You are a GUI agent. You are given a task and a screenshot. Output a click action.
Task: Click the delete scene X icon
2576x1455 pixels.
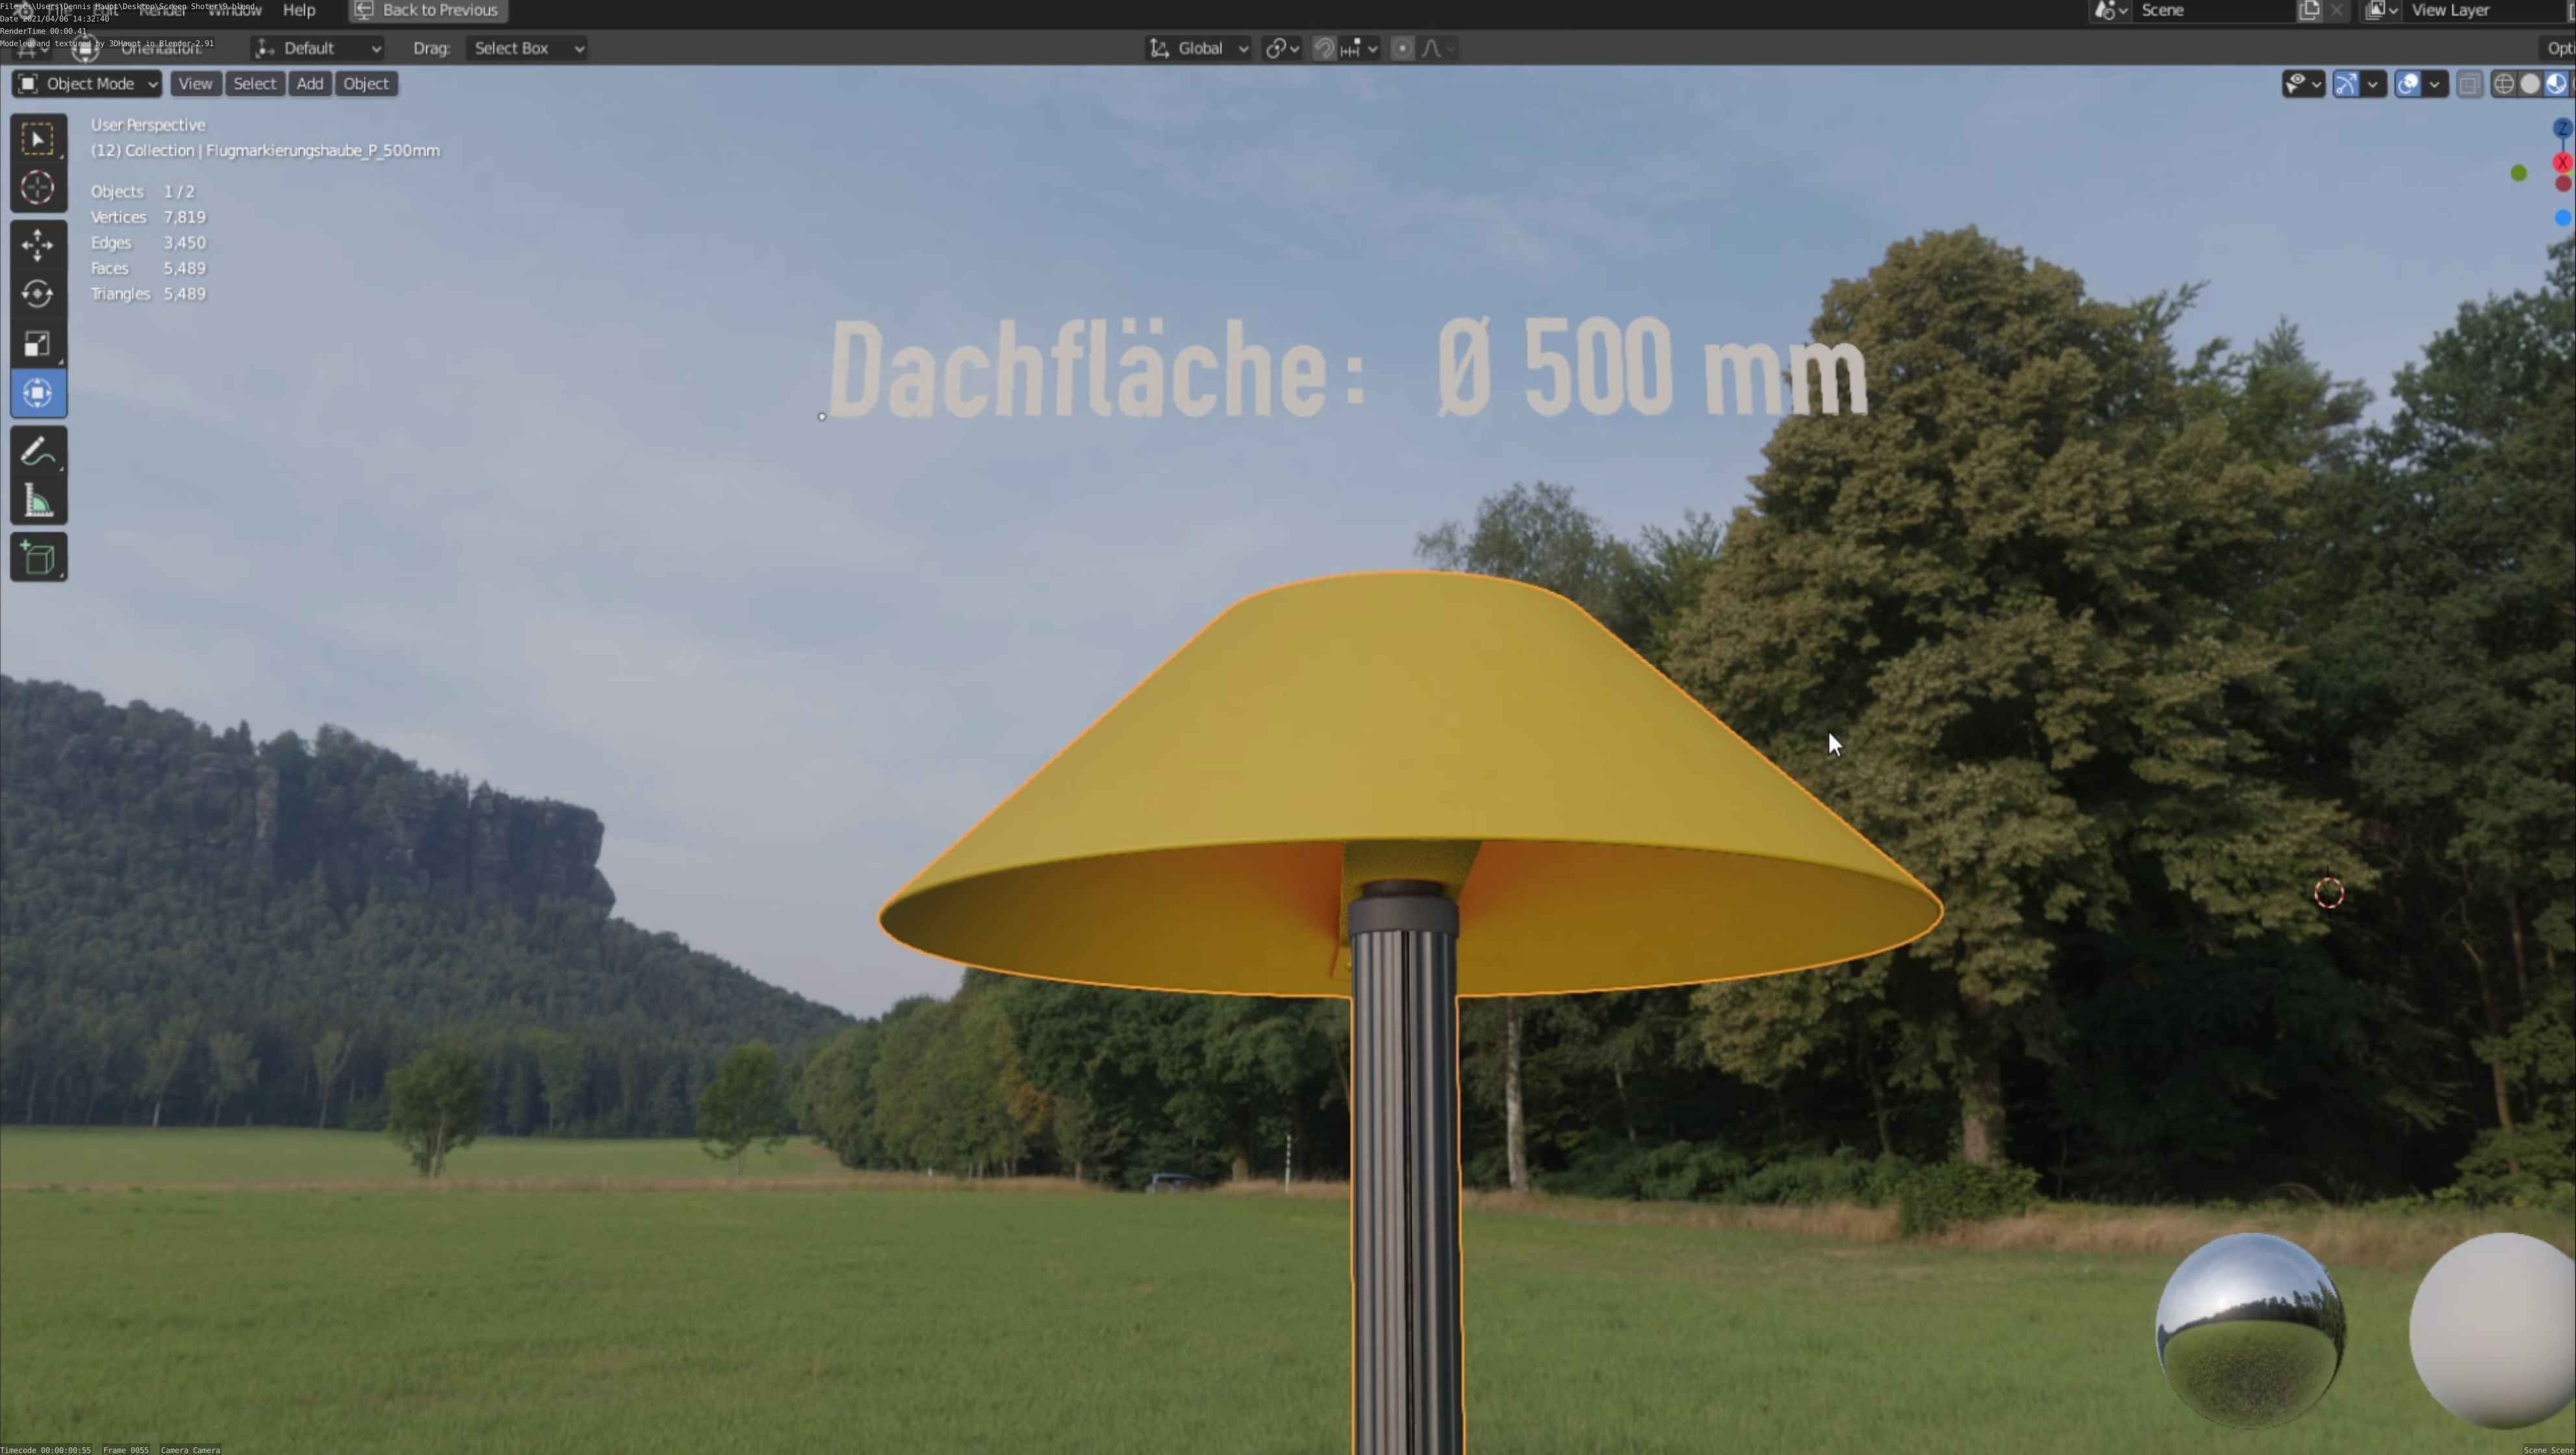[x=2336, y=10]
